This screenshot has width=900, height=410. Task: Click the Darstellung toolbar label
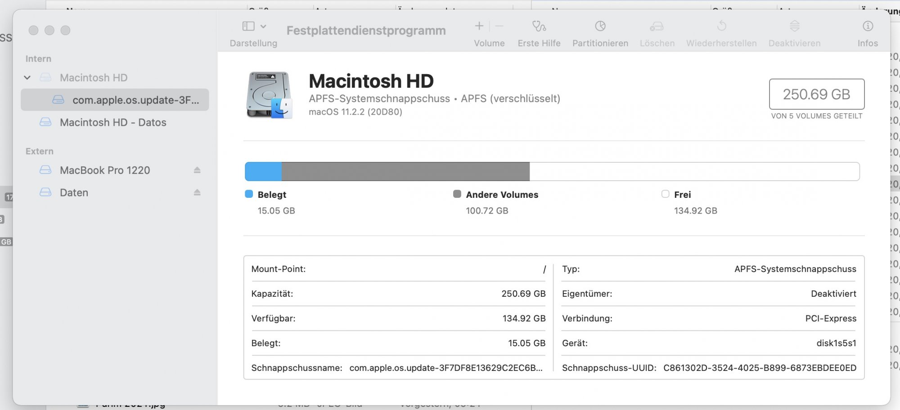click(253, 43)
